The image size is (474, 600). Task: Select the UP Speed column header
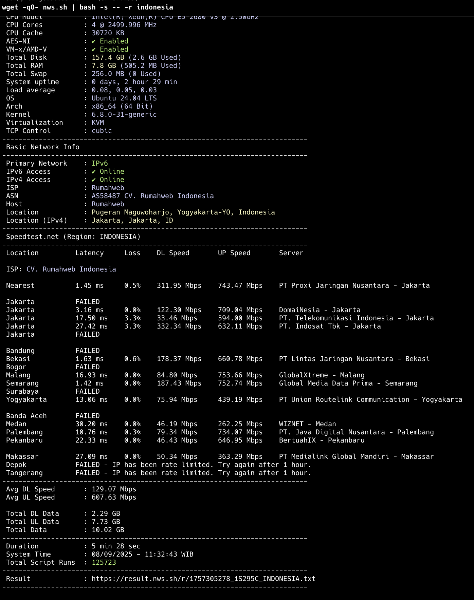pyautogui.click(x=234, y=253)
